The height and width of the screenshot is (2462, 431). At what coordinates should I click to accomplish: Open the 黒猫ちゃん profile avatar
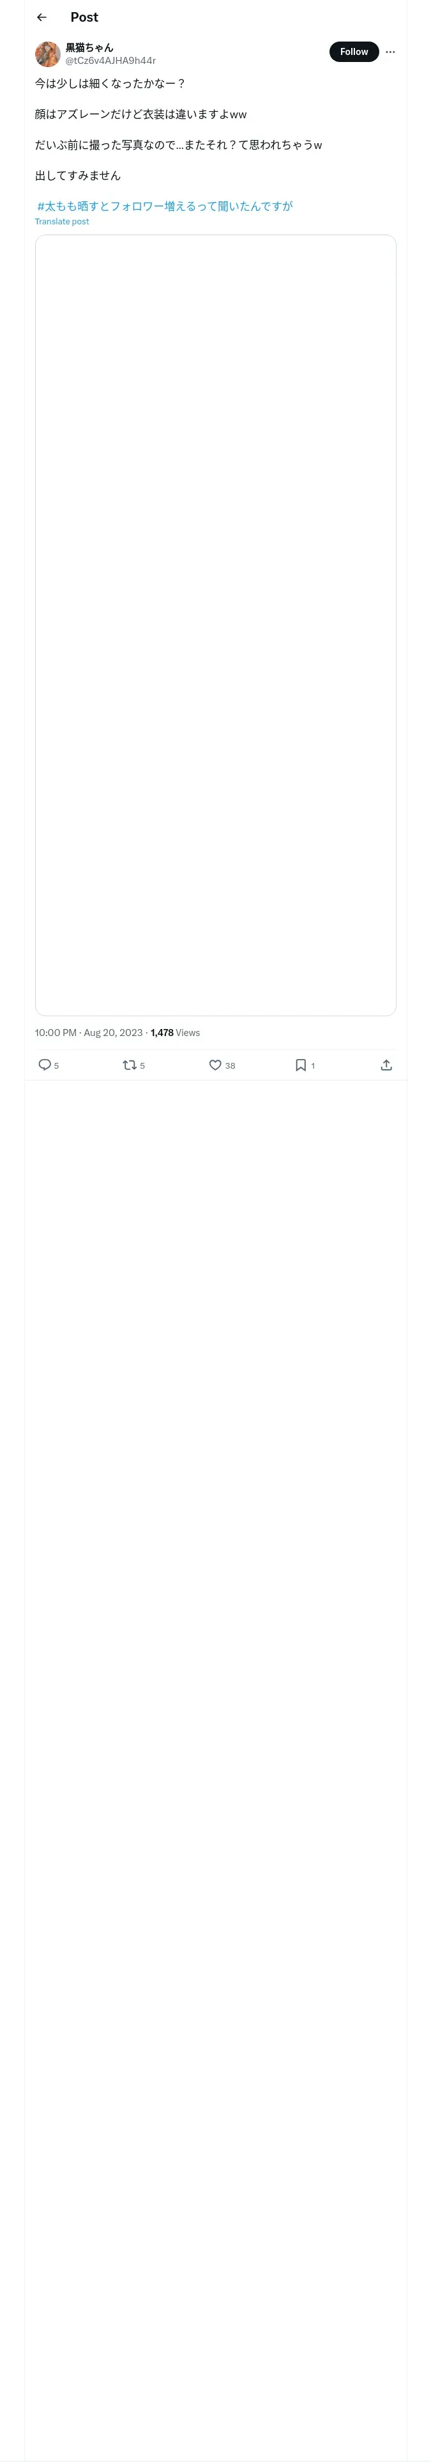pos(48,54)
